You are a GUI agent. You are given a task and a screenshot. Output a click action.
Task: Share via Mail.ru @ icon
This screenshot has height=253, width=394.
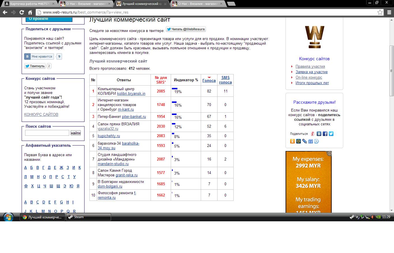pos(299,141)
